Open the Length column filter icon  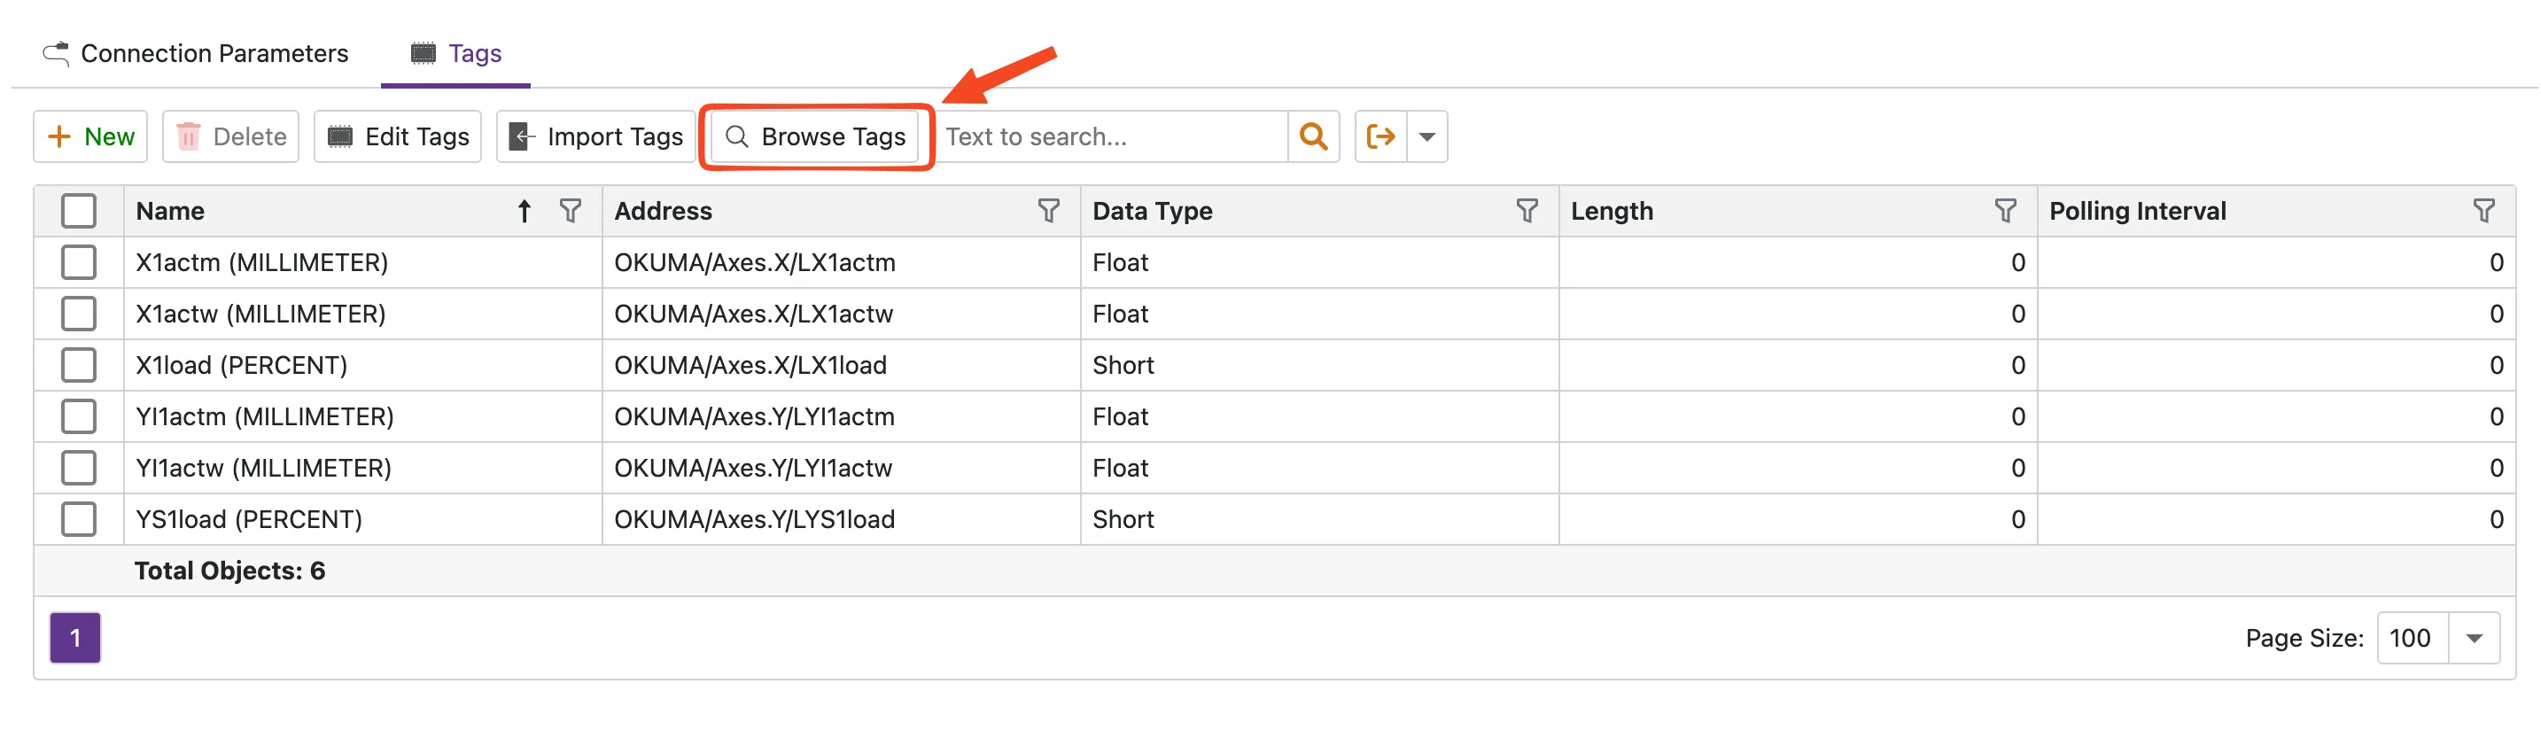click(2004, 210)
